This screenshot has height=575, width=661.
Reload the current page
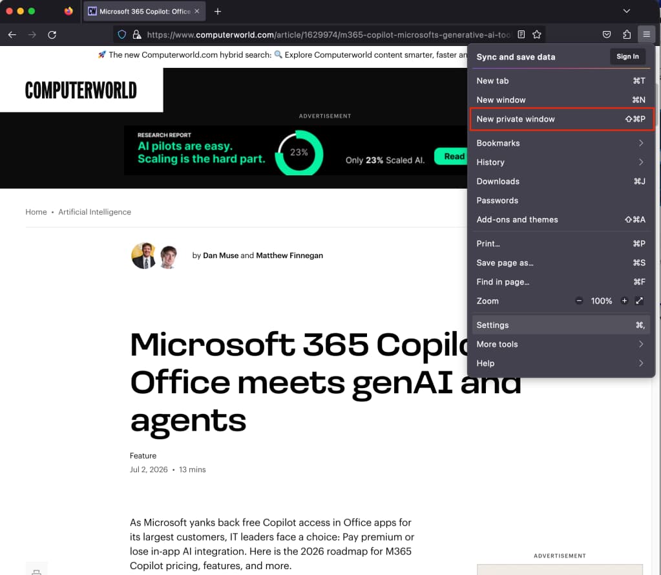coord(52,34)
